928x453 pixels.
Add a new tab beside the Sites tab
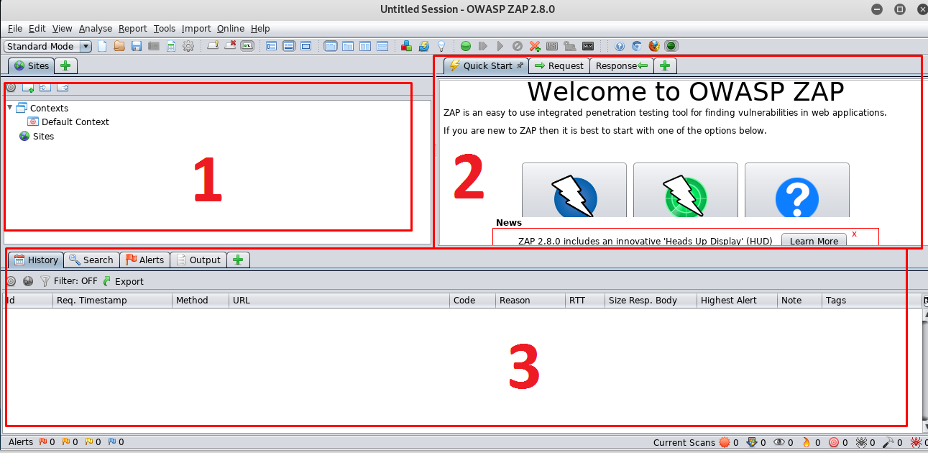65,65
